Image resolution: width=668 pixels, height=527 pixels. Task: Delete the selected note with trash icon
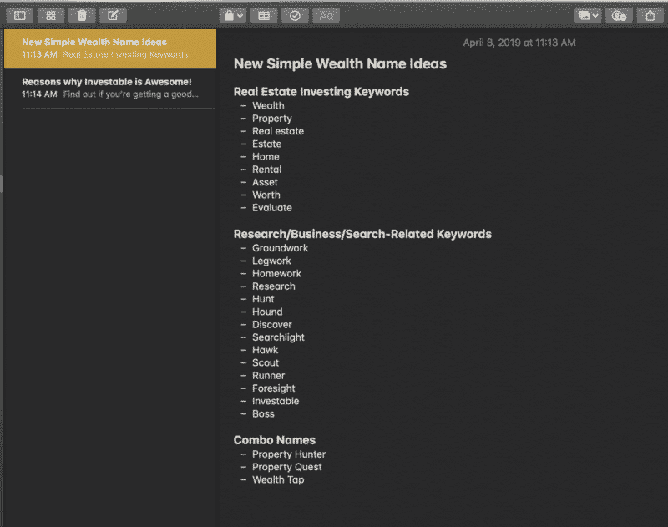click(82, 16)
